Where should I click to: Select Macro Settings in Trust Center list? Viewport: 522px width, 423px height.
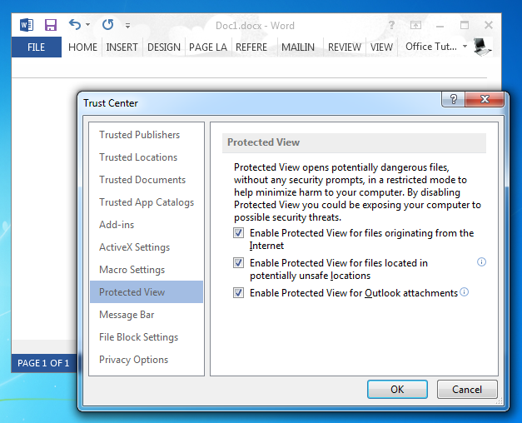[x=132, y=270]
